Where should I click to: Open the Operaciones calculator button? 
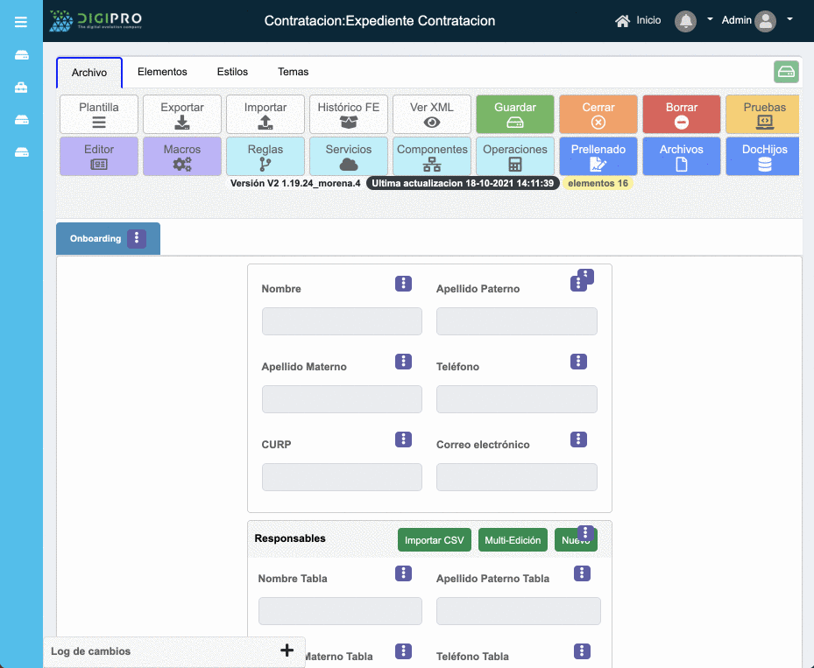pos(515,157)
